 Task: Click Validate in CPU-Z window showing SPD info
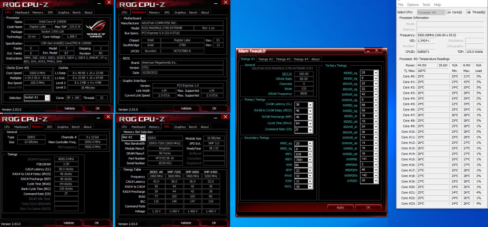186,223
